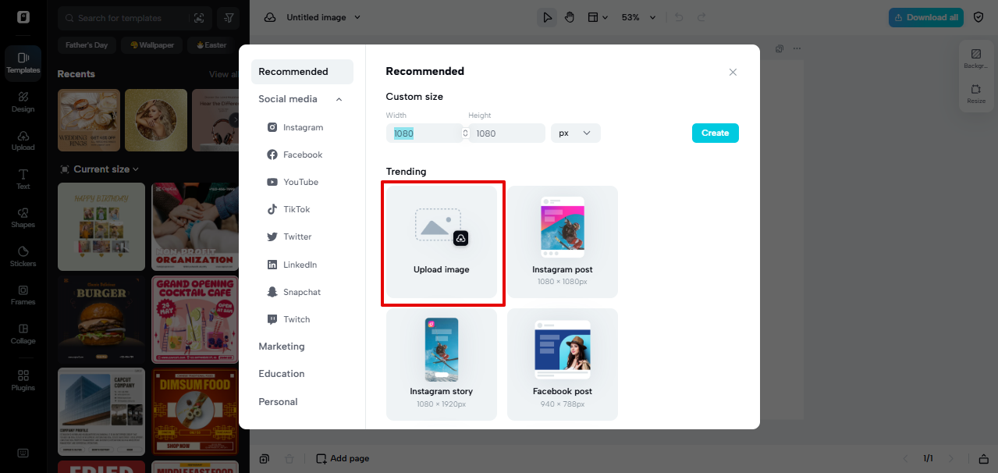
Task: Click the Father's Day tag chip
Action: click(x=87, y=45)
